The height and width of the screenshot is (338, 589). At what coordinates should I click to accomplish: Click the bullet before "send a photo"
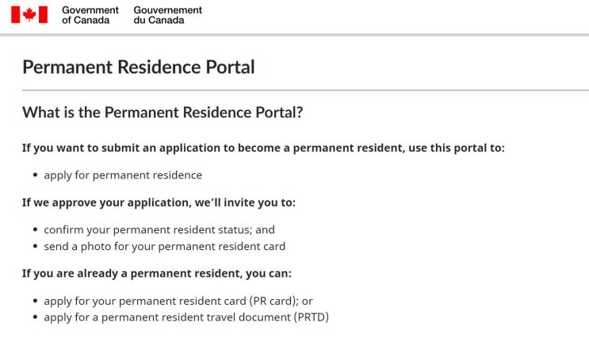pyautogui.click(x=35, y=247)
